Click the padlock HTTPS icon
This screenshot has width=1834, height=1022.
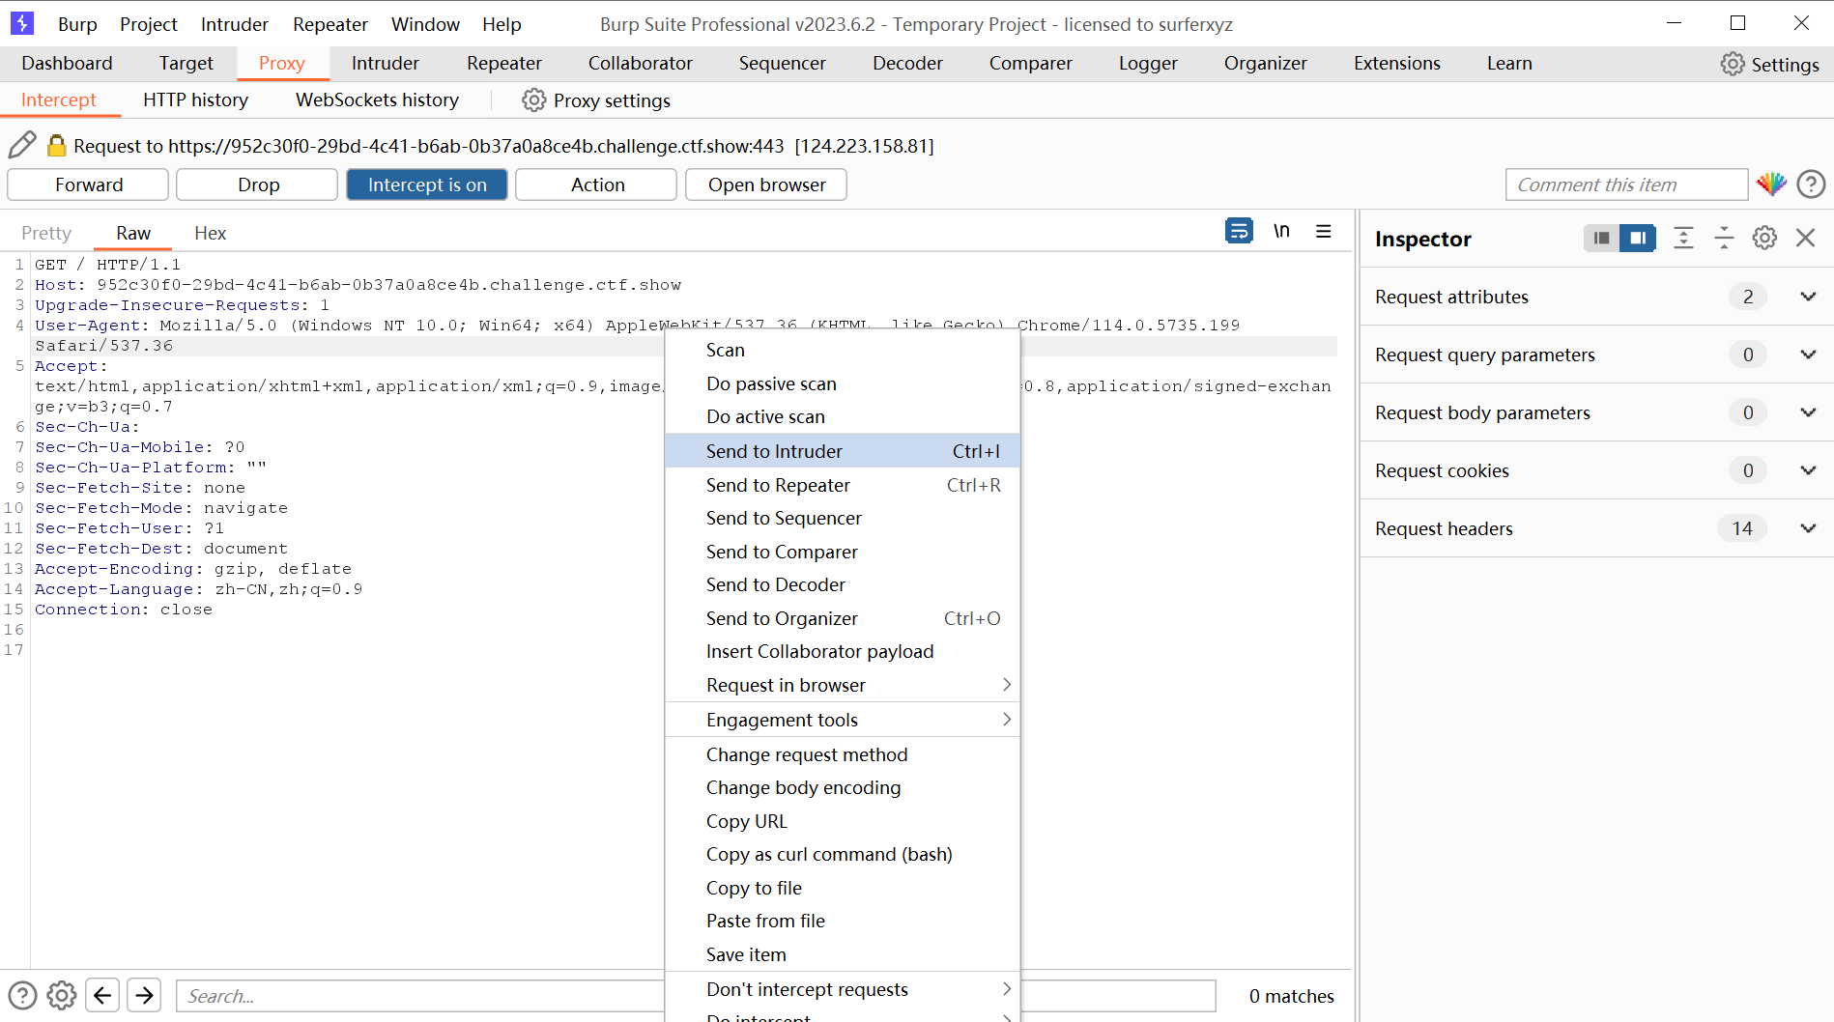57,146
